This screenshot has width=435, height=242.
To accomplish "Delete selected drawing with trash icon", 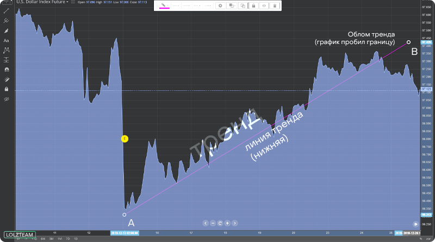I will [x=275, y=5].
